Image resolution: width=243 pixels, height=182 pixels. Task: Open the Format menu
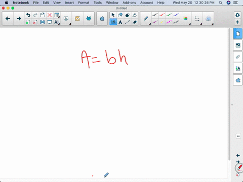coord(84,3)
